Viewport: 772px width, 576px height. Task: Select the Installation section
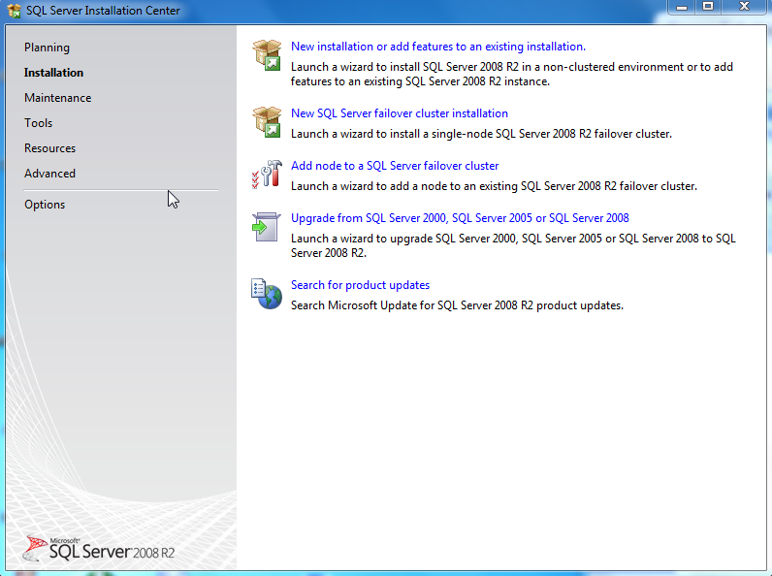click(x=53, y=73)
